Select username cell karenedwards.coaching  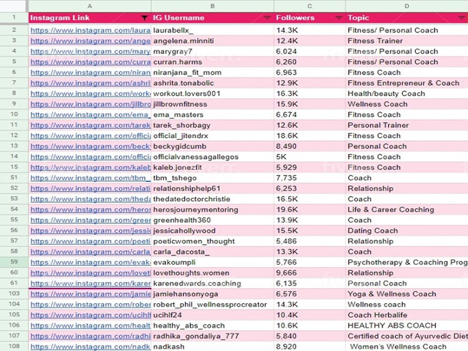pyautogui.click(x=212, y=284)
